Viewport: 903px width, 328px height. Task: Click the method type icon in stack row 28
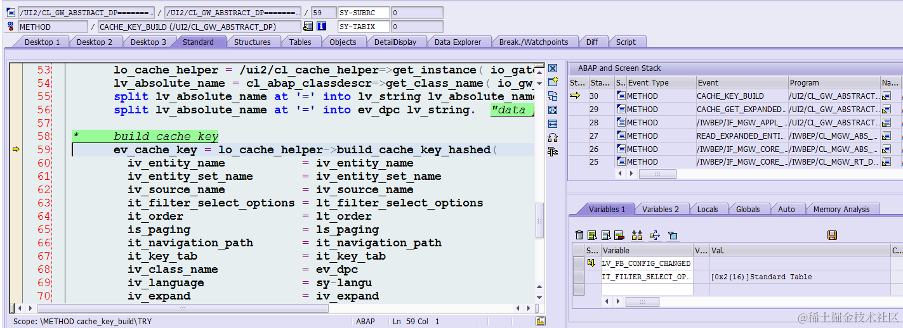coord(621,122)
